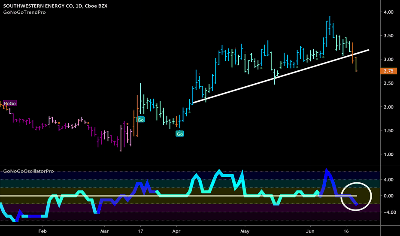Screen dimensions: 400x236
Task: Click the Jun date label
Action: pos(310,231)
